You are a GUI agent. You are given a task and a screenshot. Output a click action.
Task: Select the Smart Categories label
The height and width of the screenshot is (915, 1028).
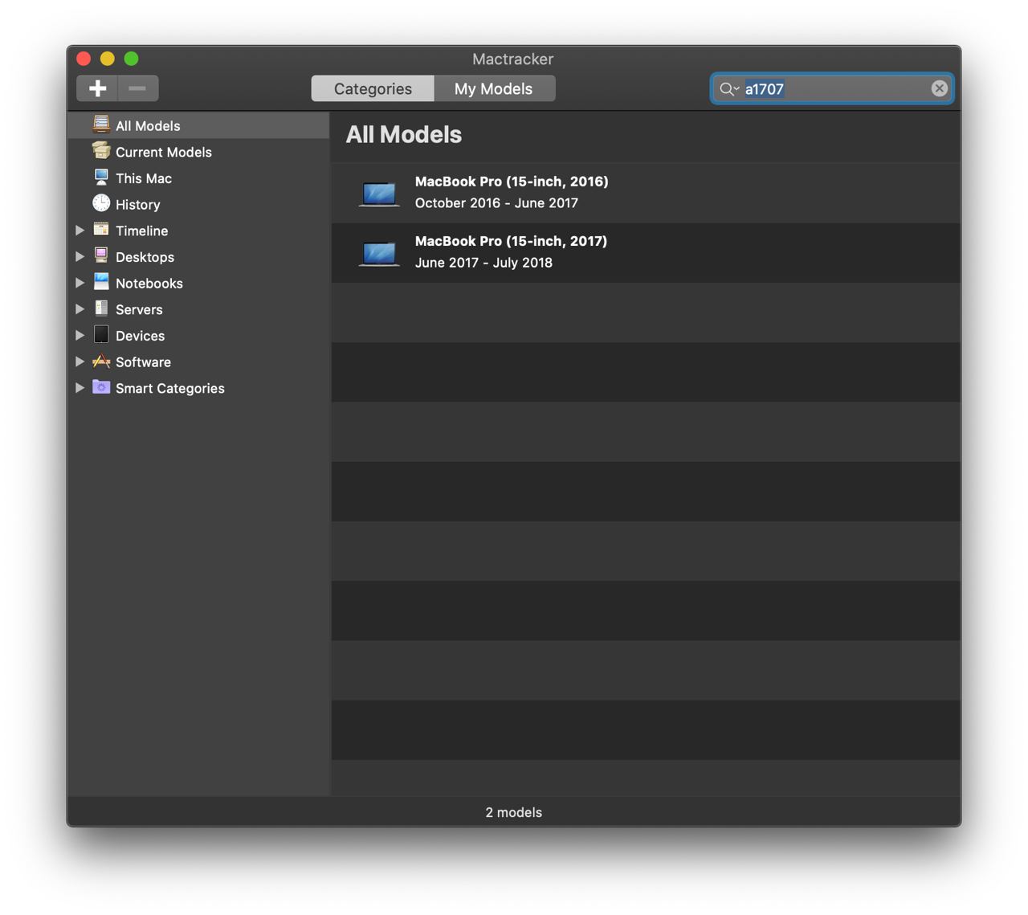(x=170, y=388)
